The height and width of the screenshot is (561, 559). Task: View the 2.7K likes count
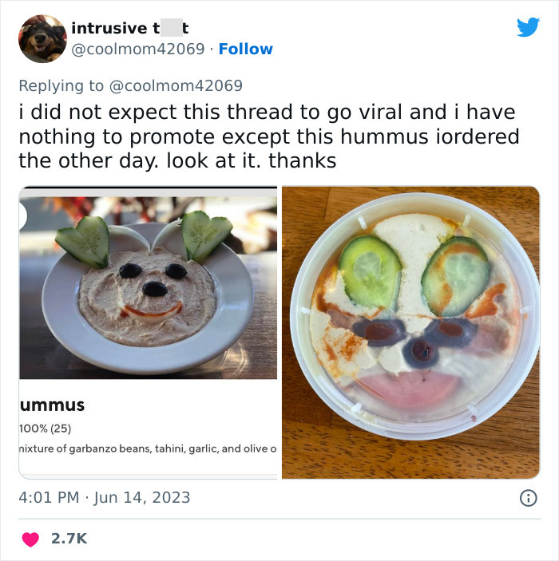click(69, 539)
